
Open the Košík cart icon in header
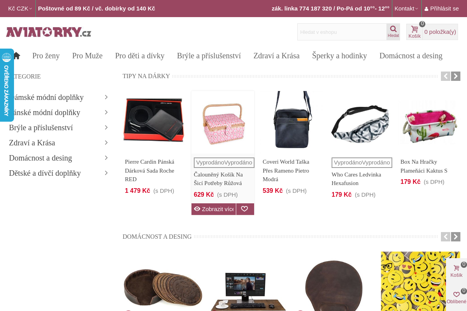coord(414,32)
